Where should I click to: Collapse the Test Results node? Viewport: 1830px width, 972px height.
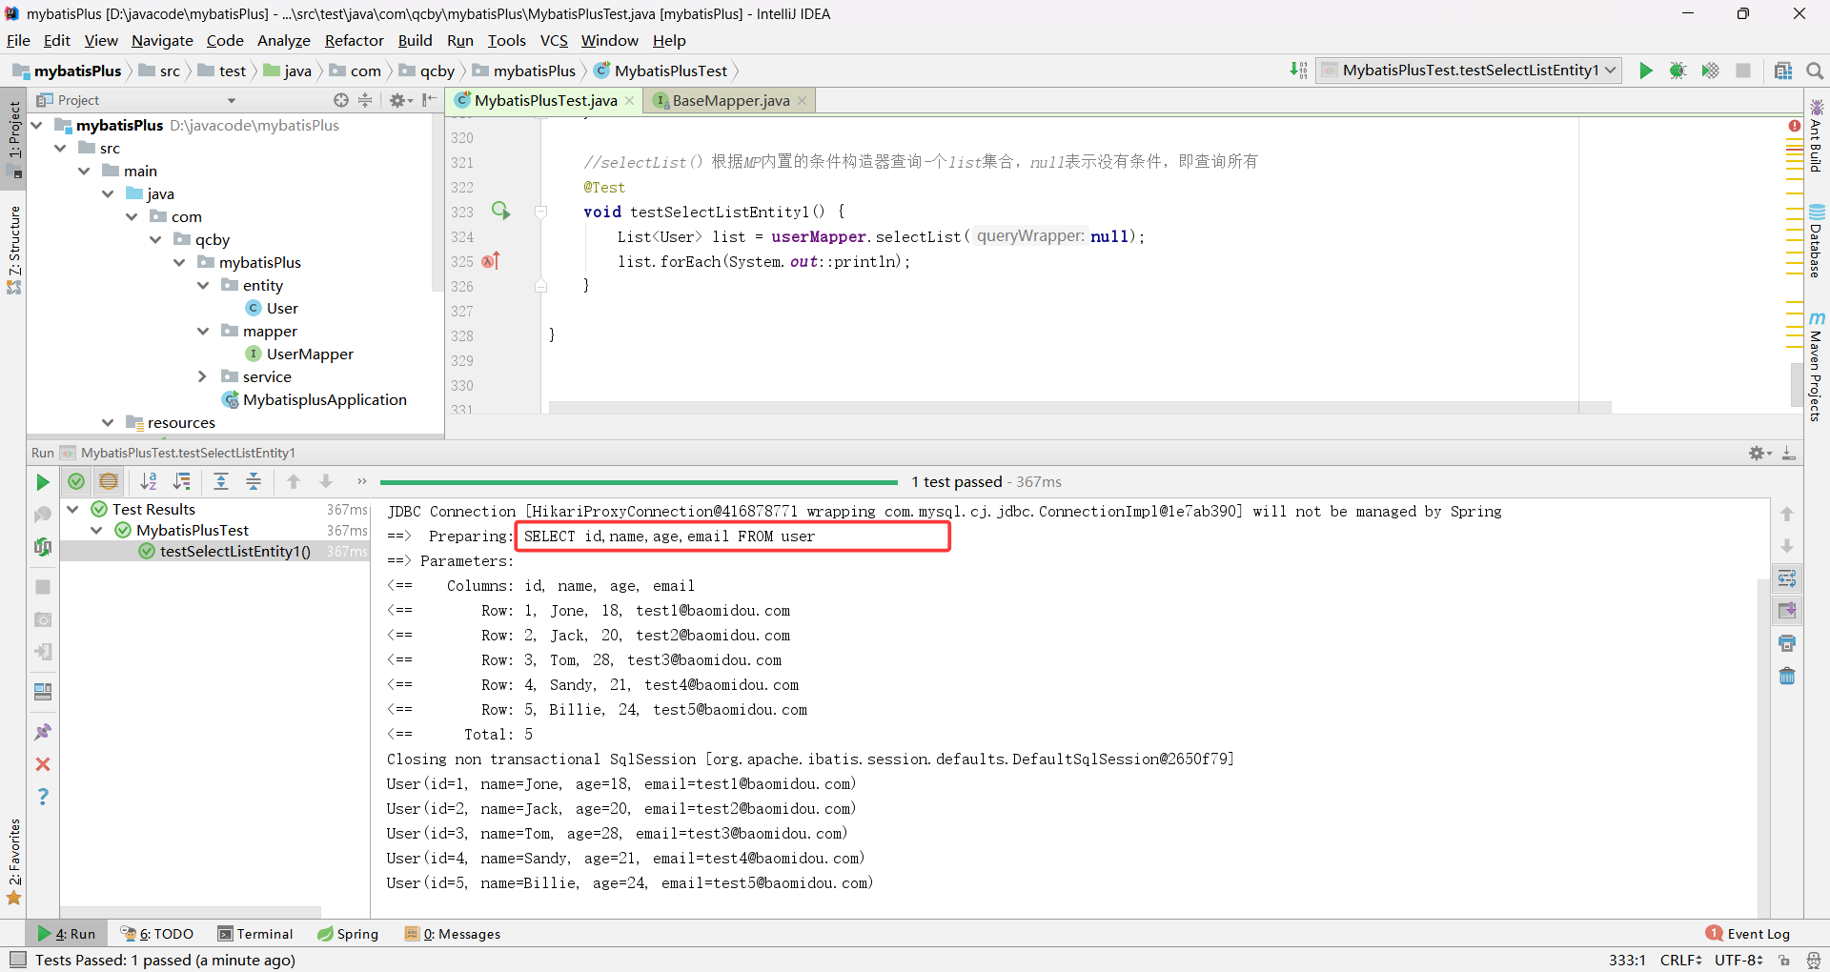coord(73,509)
